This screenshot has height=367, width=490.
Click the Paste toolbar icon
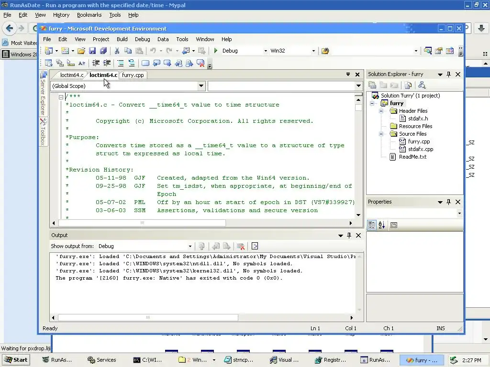click(139, 51)
